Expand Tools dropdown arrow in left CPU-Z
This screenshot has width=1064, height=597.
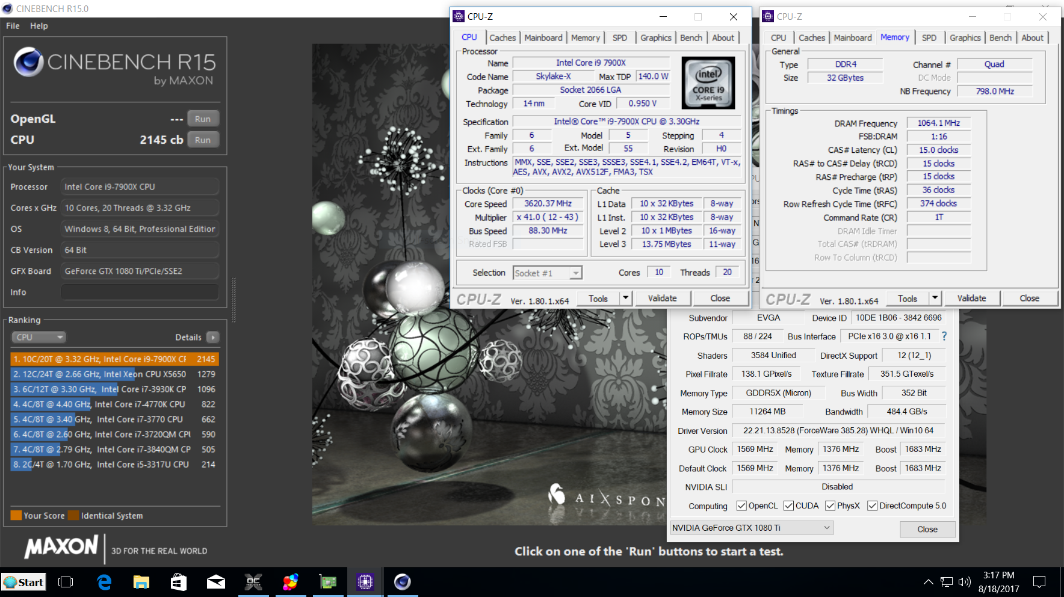click(625, 298)
